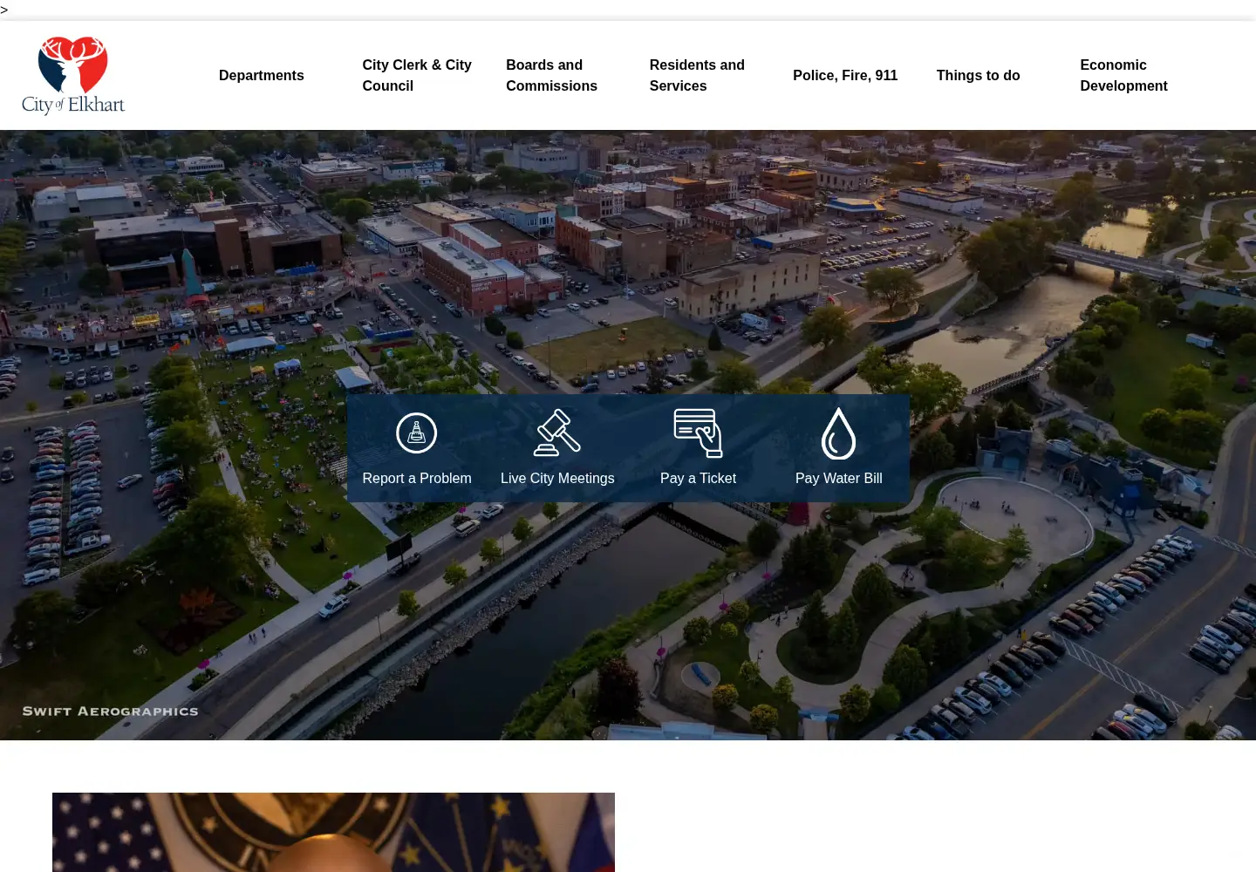
Task: Open the Things to do menu
Action: click(x=979, y=75)
